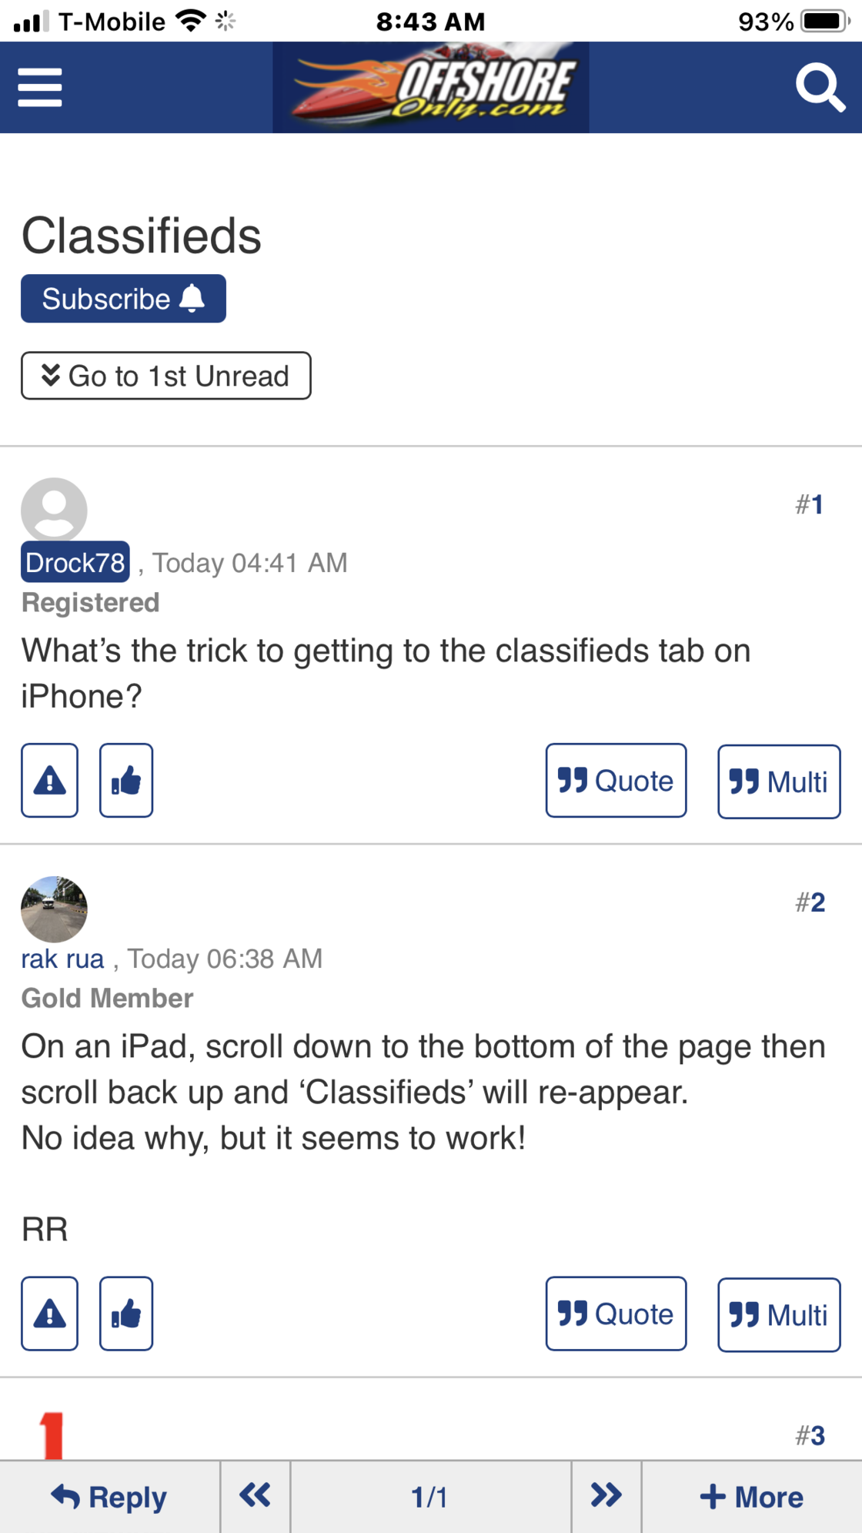This screenshot has width=862, height=1533.
Task: Give thumbs up to rak rua's post
Action: [x=126, y=1314]
